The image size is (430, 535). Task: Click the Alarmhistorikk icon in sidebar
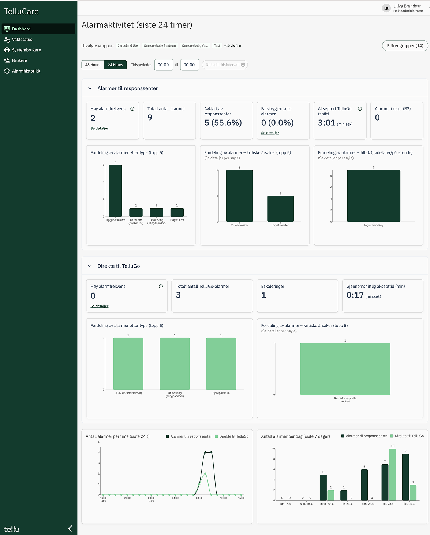pos(7,71)
